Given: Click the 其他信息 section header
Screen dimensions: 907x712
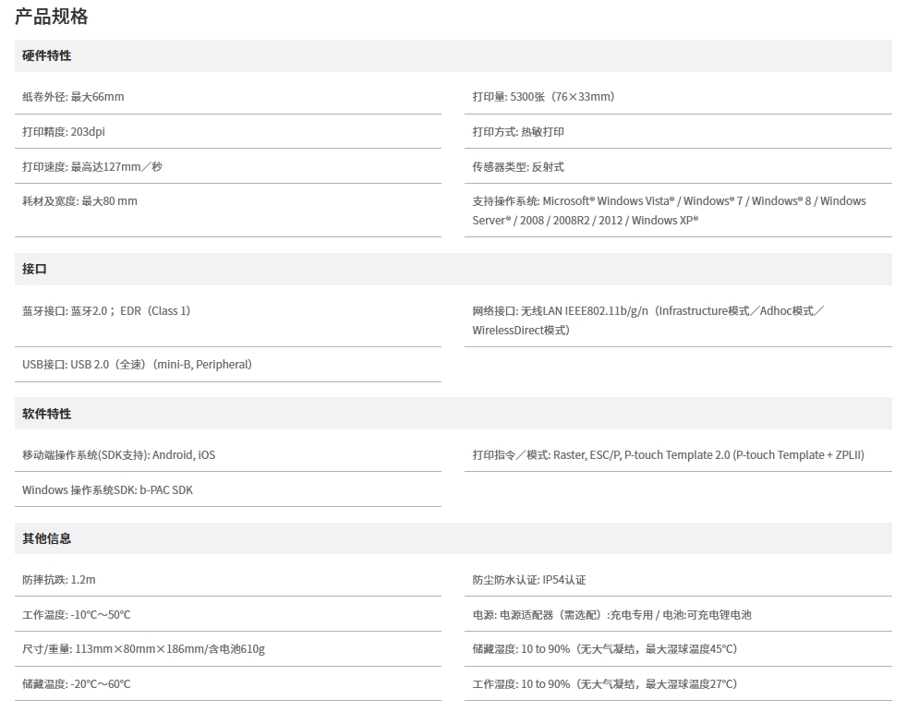Looking at the screenshot, I should [x=47, y=538].
